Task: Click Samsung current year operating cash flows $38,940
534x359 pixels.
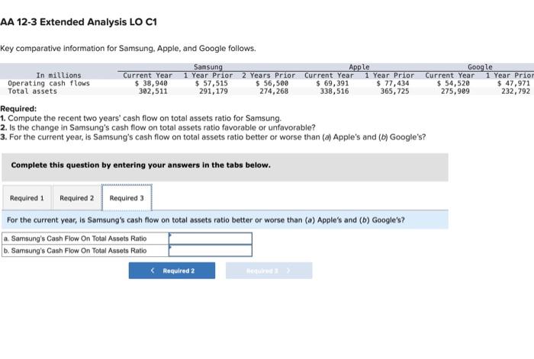Action: (151, 83)
